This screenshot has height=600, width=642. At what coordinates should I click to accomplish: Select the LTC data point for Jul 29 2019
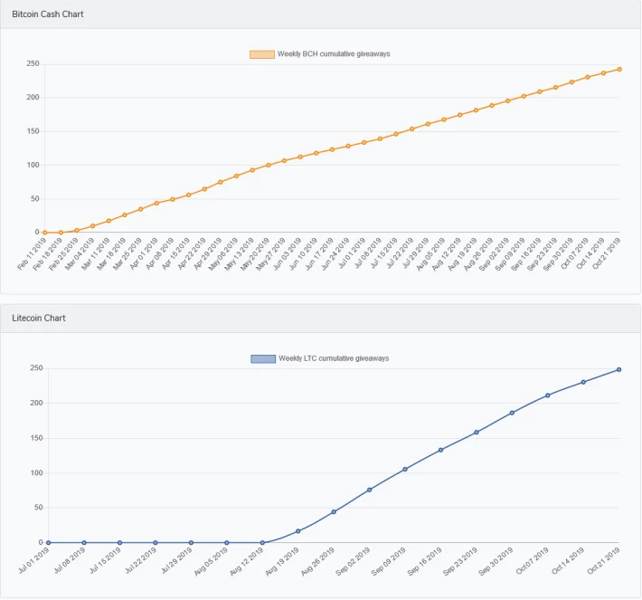pos(191,543)
